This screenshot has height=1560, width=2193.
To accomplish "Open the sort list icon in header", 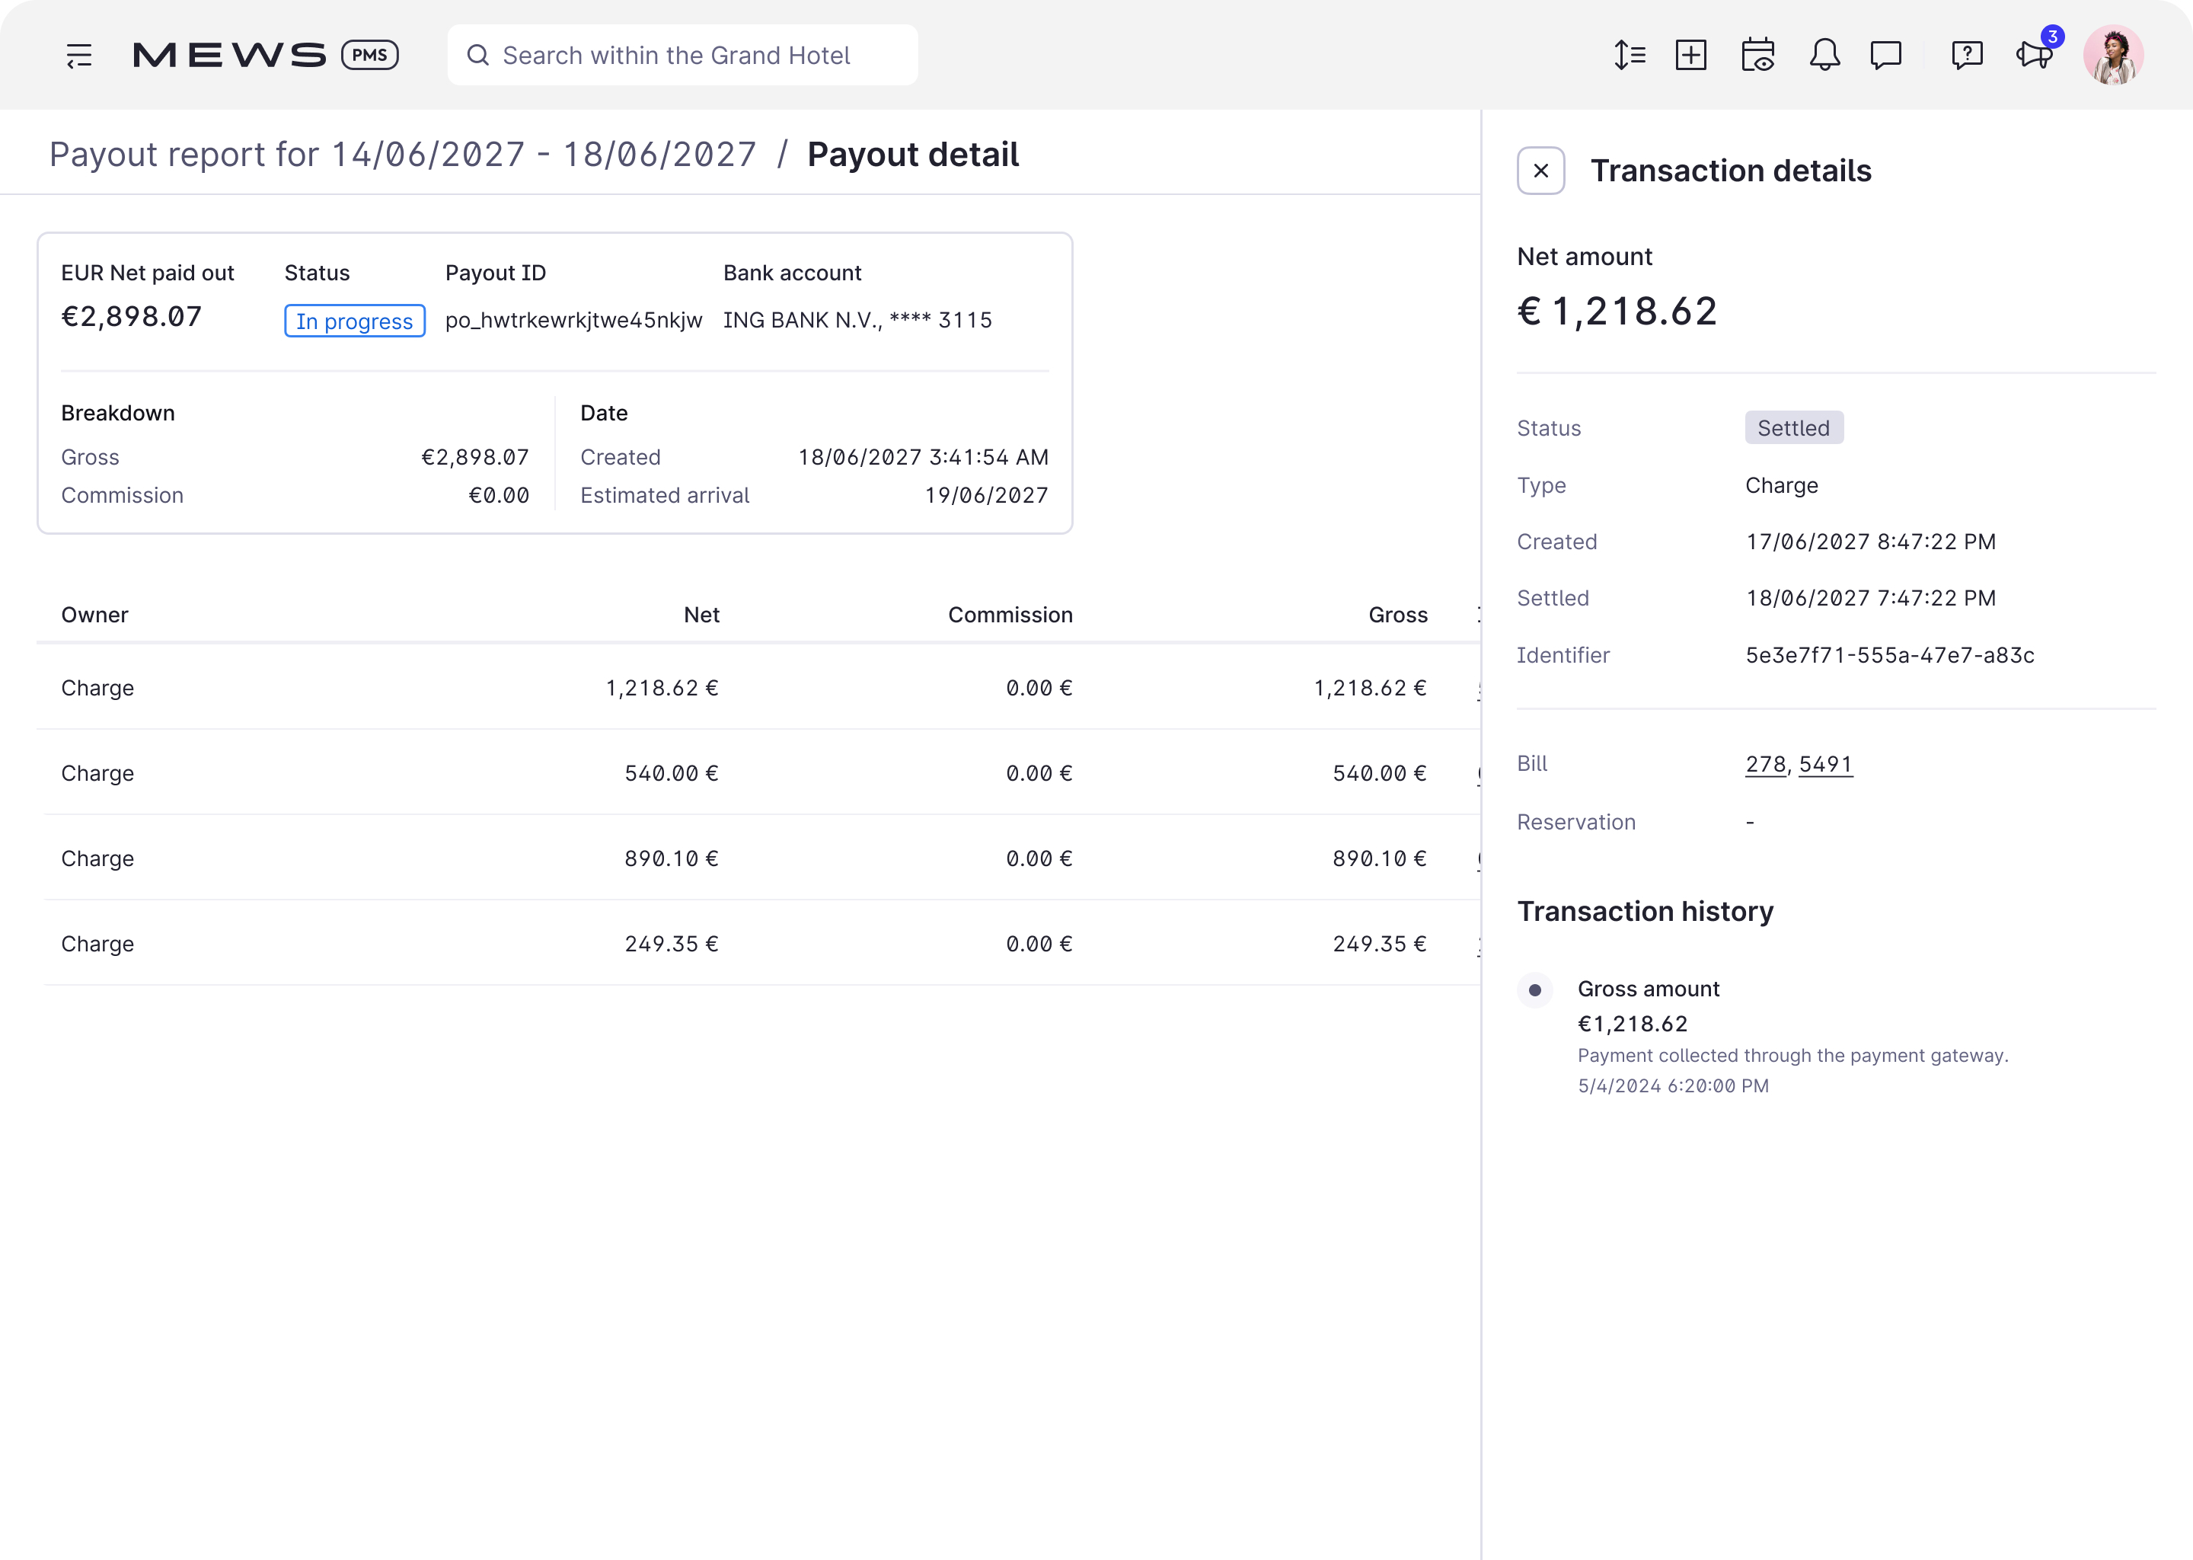I will [x=1630, y=56].
